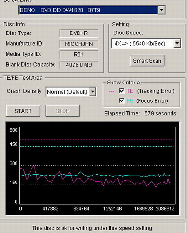Open the Select Drive dropdown arrow
This screenshot has width=188, height=233.
[x=161, y=10]
